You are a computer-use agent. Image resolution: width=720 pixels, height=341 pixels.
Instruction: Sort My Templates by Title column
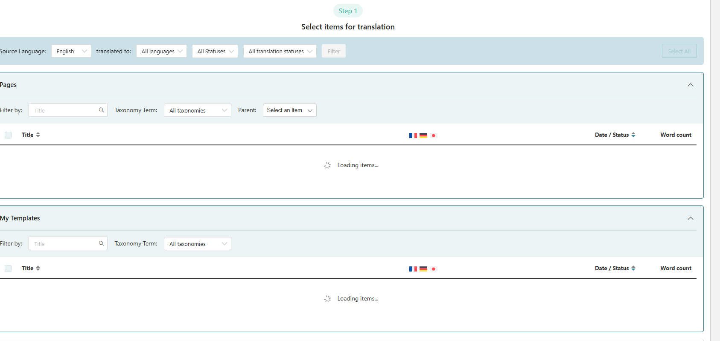click(x=31, y=268)
